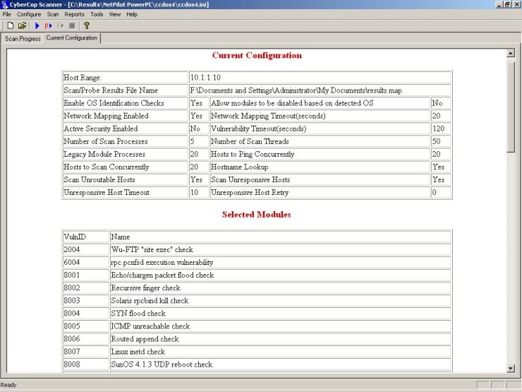Select the Current Configuration tab
Screen dimensions: 522x392
[x=71, y=38]
